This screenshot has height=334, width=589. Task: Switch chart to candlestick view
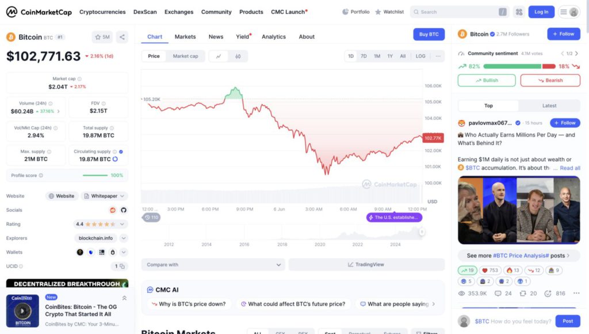coord(238,56)
